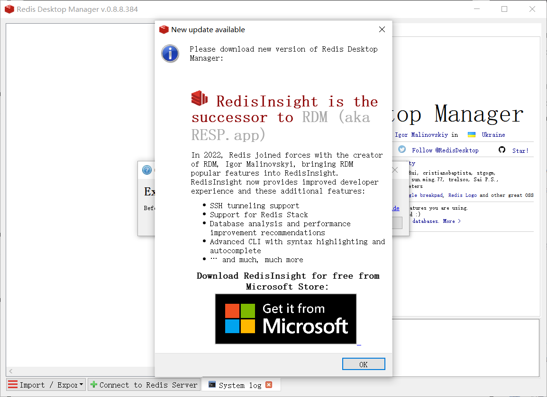
Task: Maximize the Redis Desktop Manager window
Action: tap(504, 9)
